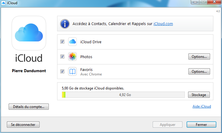Minimize the iCloud window
Screen dimensions: 222x133
click(x=195, y=2)
